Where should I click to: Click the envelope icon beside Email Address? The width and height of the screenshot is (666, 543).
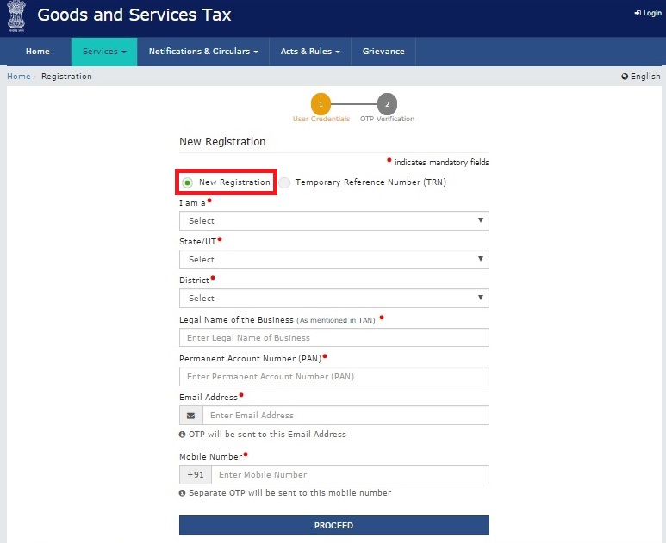tap(190, 416)
